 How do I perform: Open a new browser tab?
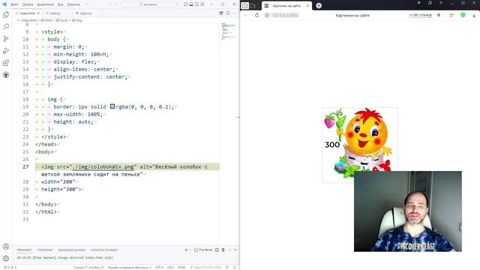(319, 6)
